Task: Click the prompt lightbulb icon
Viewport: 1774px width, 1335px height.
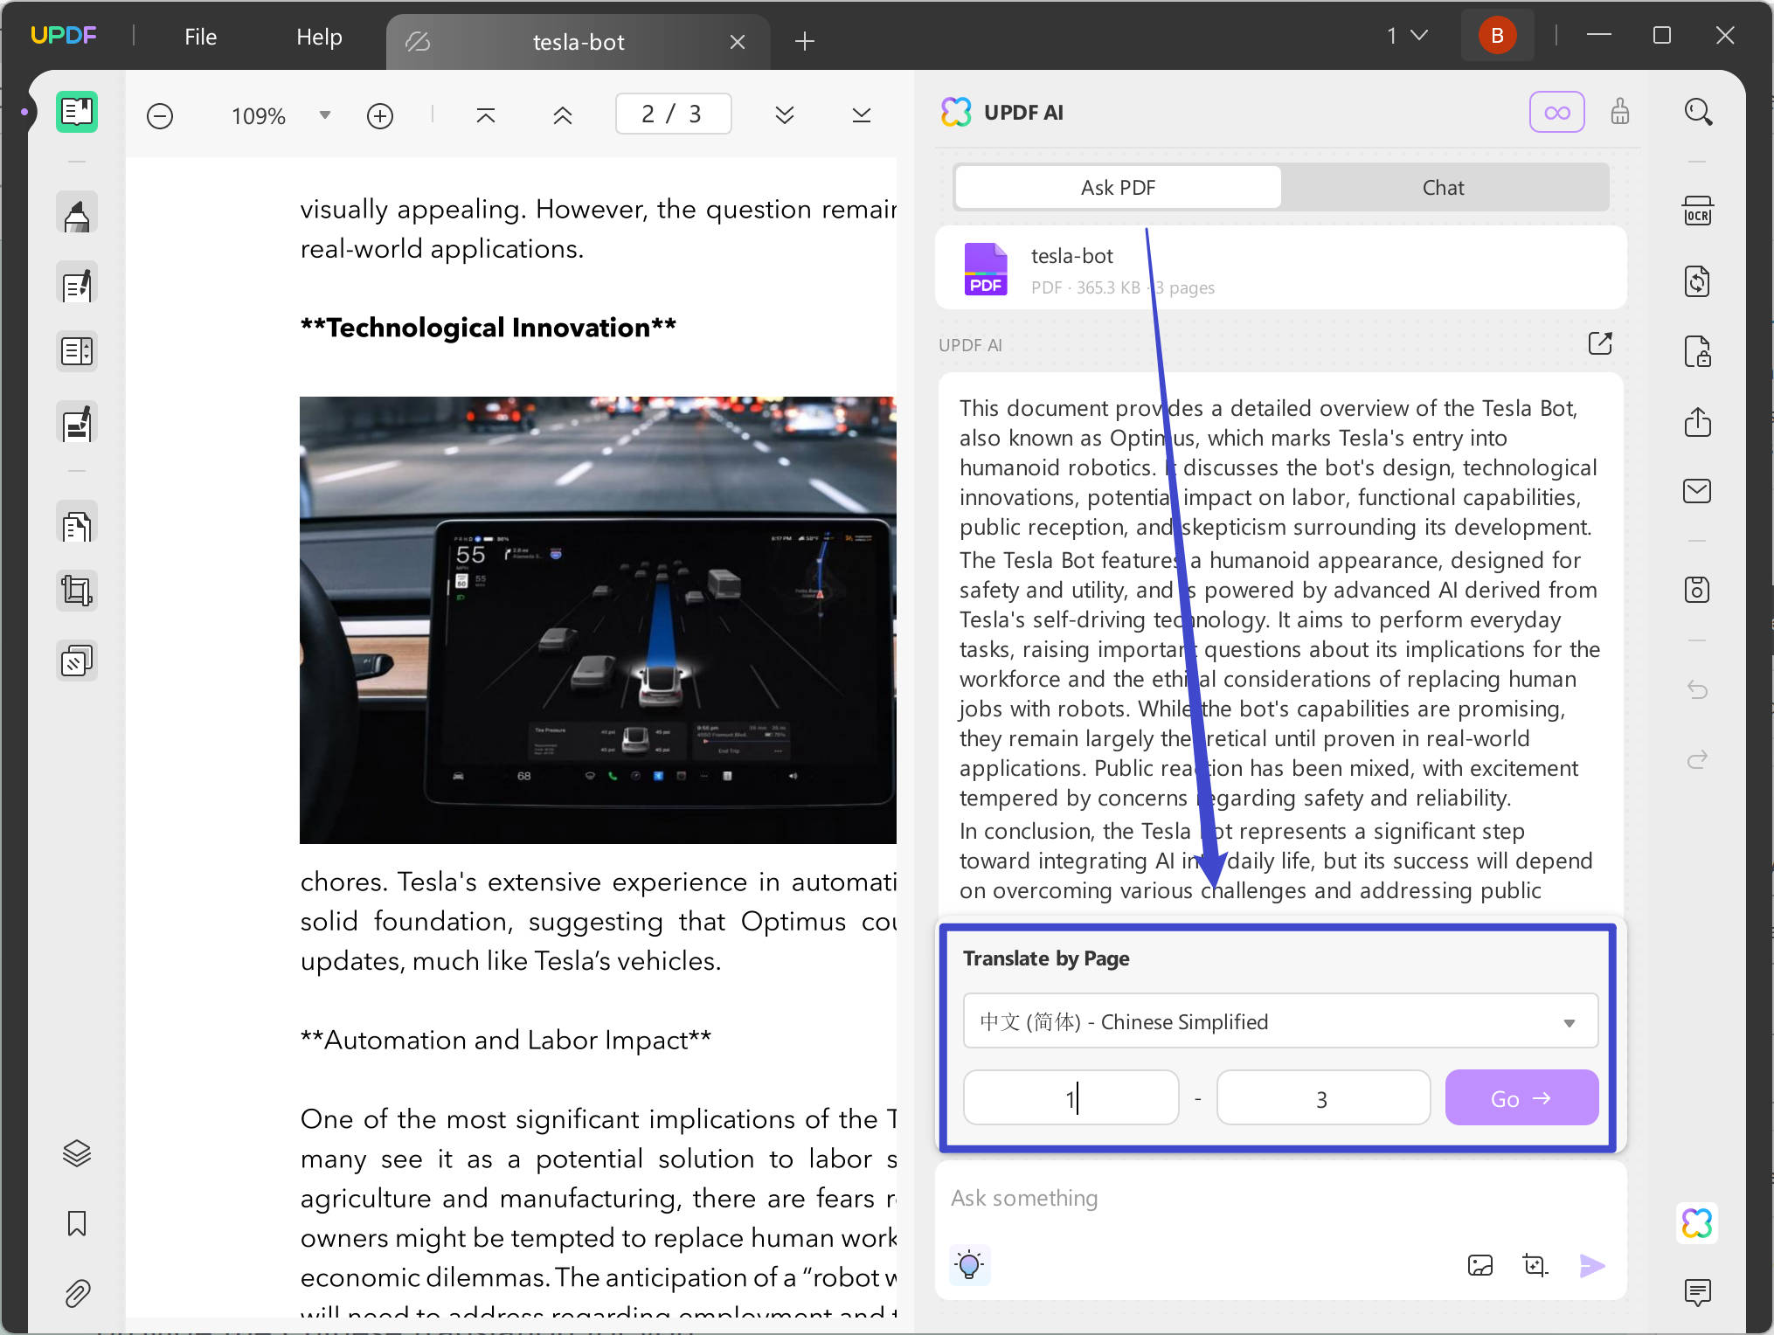Action: pos(969,1265)
